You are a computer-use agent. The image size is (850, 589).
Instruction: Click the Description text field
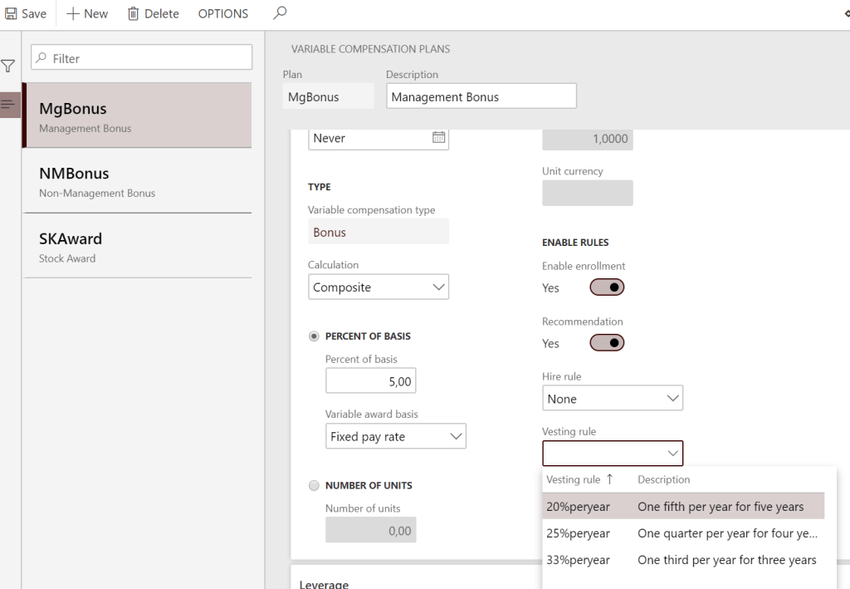coord(481,96)
